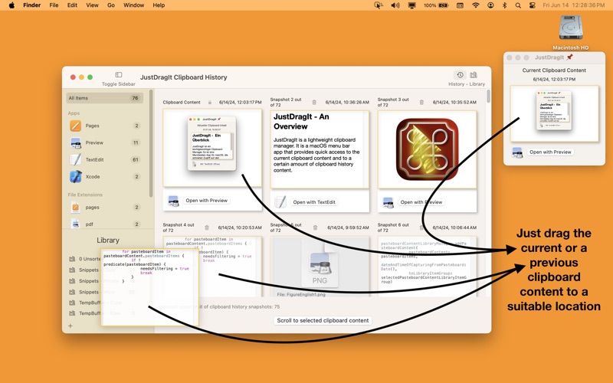Open the Window menu
Image resolution: width=613 pixels, height=383 pixels.
(x=133, y=5)
